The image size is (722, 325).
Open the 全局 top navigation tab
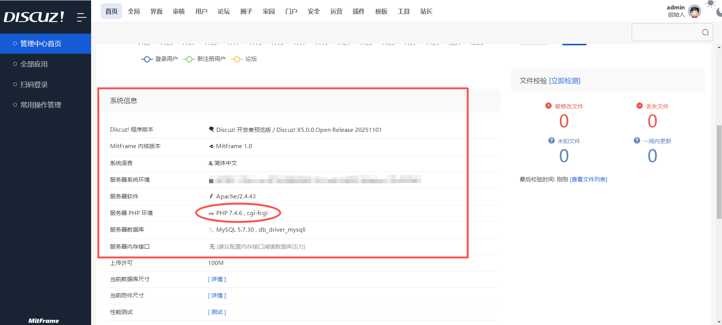click(x=134, y=11)
